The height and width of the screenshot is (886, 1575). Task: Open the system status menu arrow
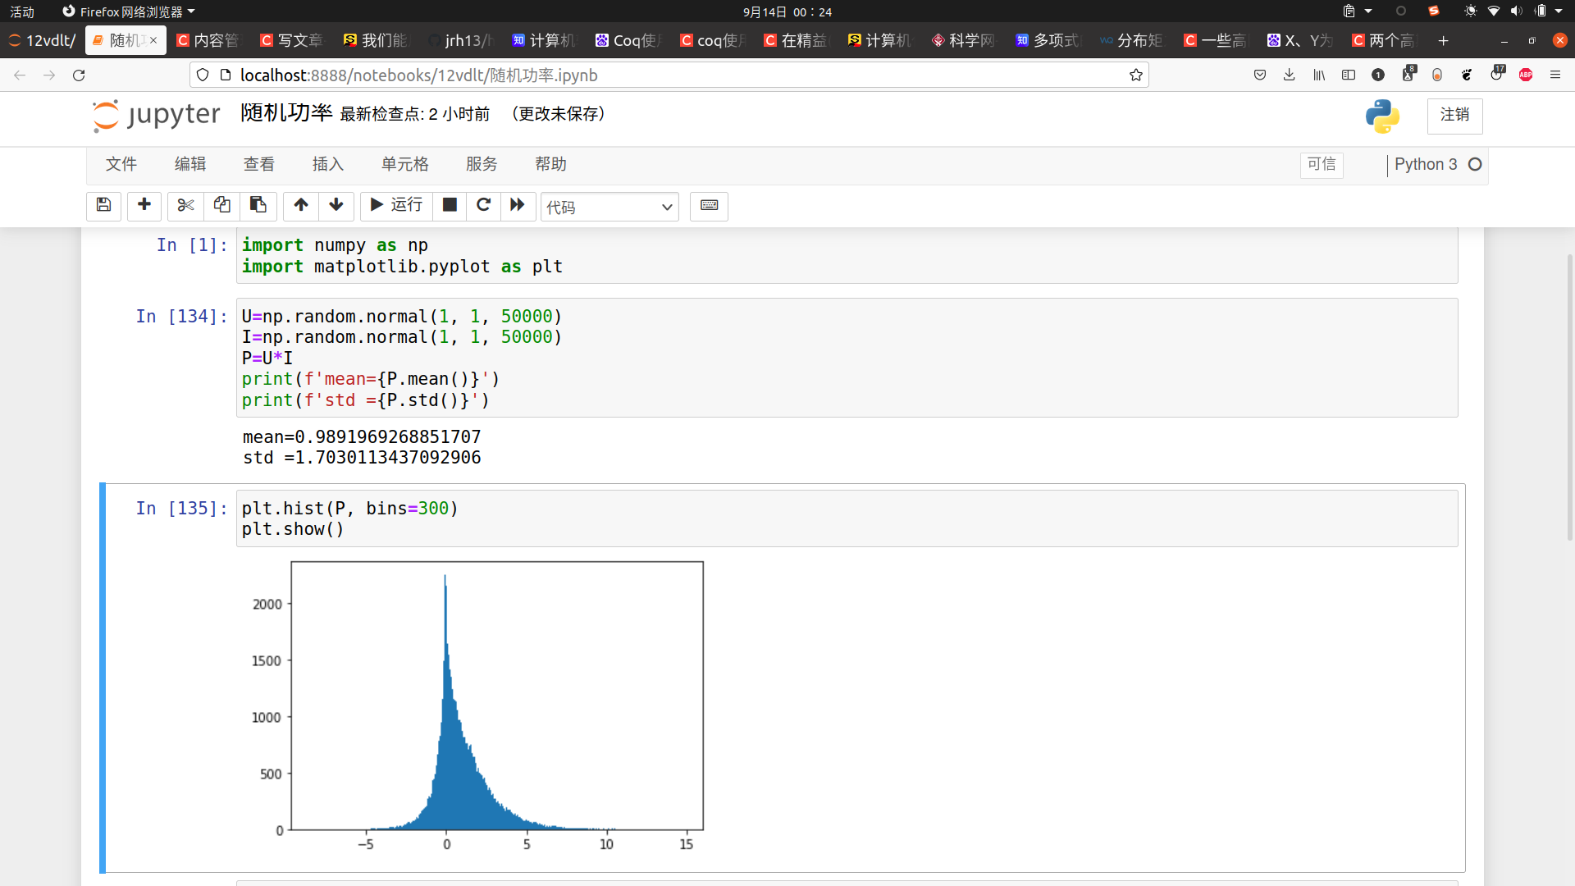[x=1559, y=11]
